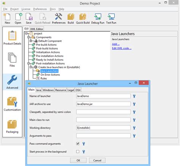
Task: Select the Pre-installation Actions tree item
Action: tap(50, 56)
